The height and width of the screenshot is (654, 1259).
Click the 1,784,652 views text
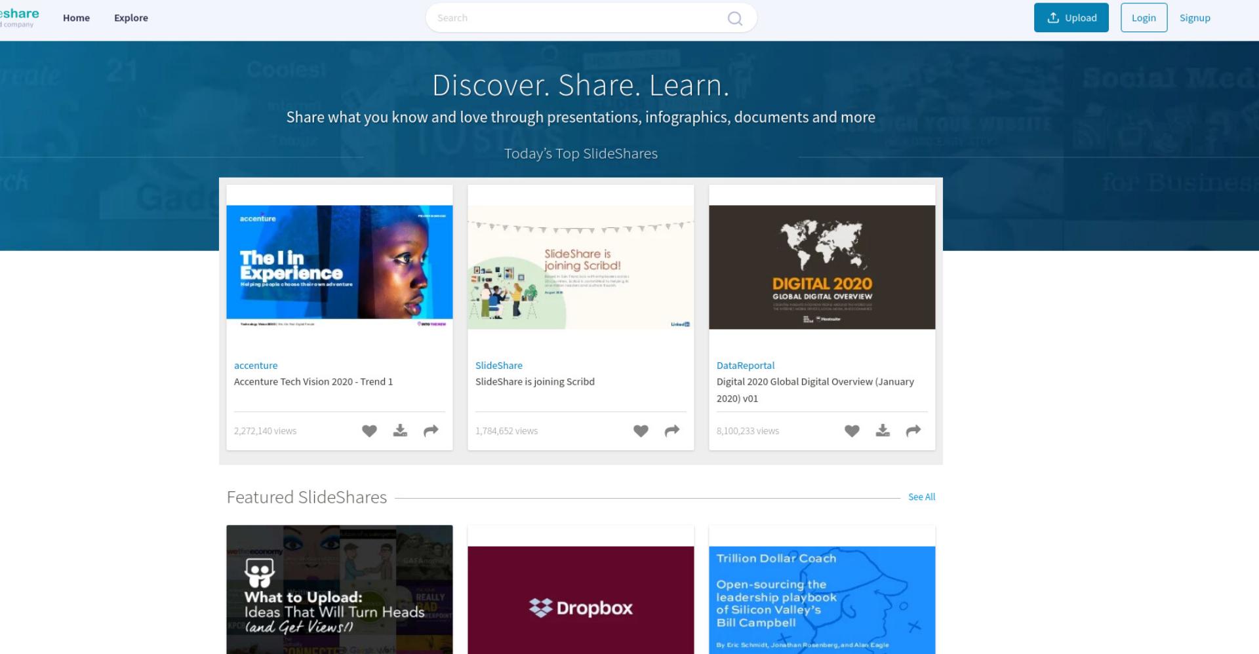[x=506, y=431]
